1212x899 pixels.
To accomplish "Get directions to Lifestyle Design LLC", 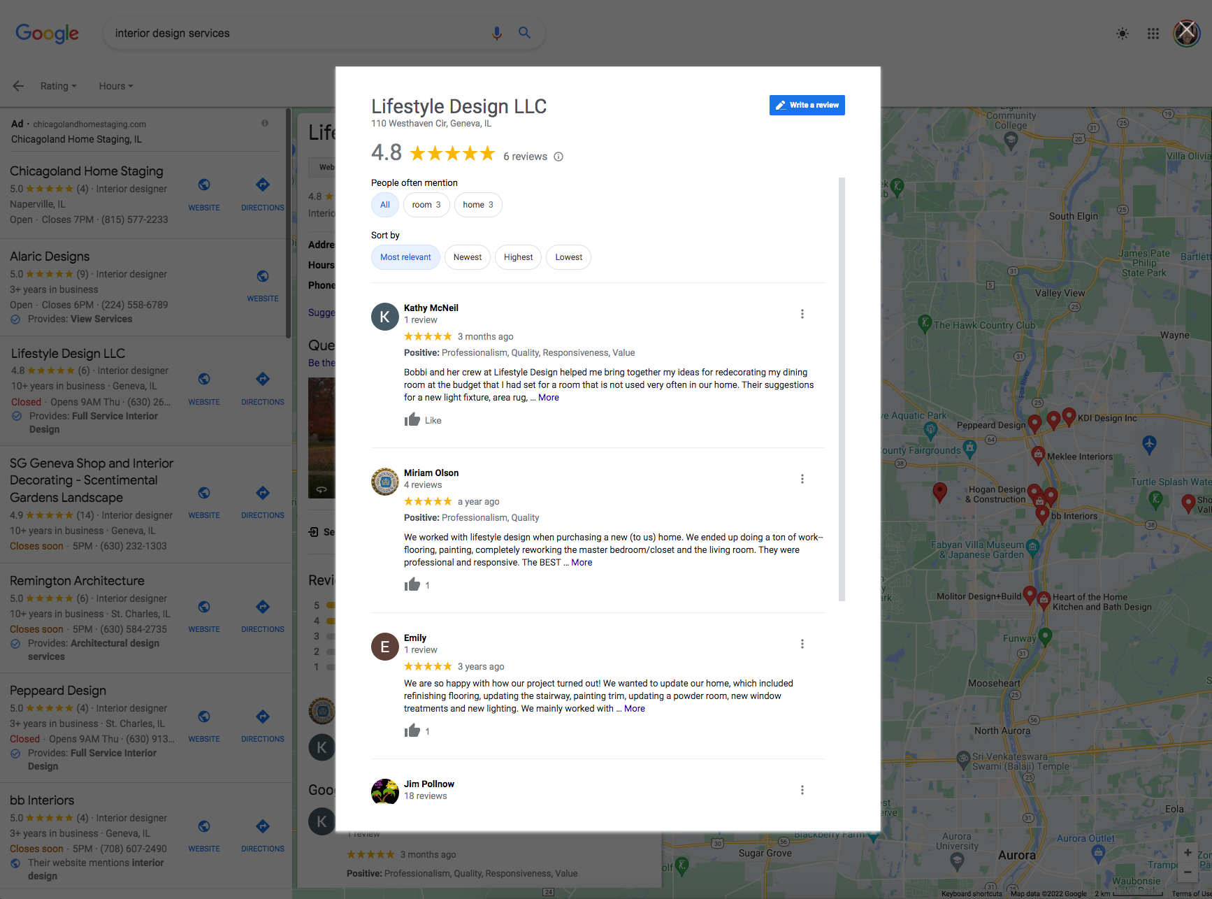I will pyautogui.click(x=263, y=379).
